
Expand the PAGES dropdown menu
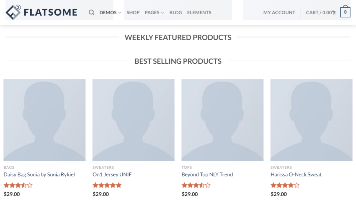[x=152, y=12]
